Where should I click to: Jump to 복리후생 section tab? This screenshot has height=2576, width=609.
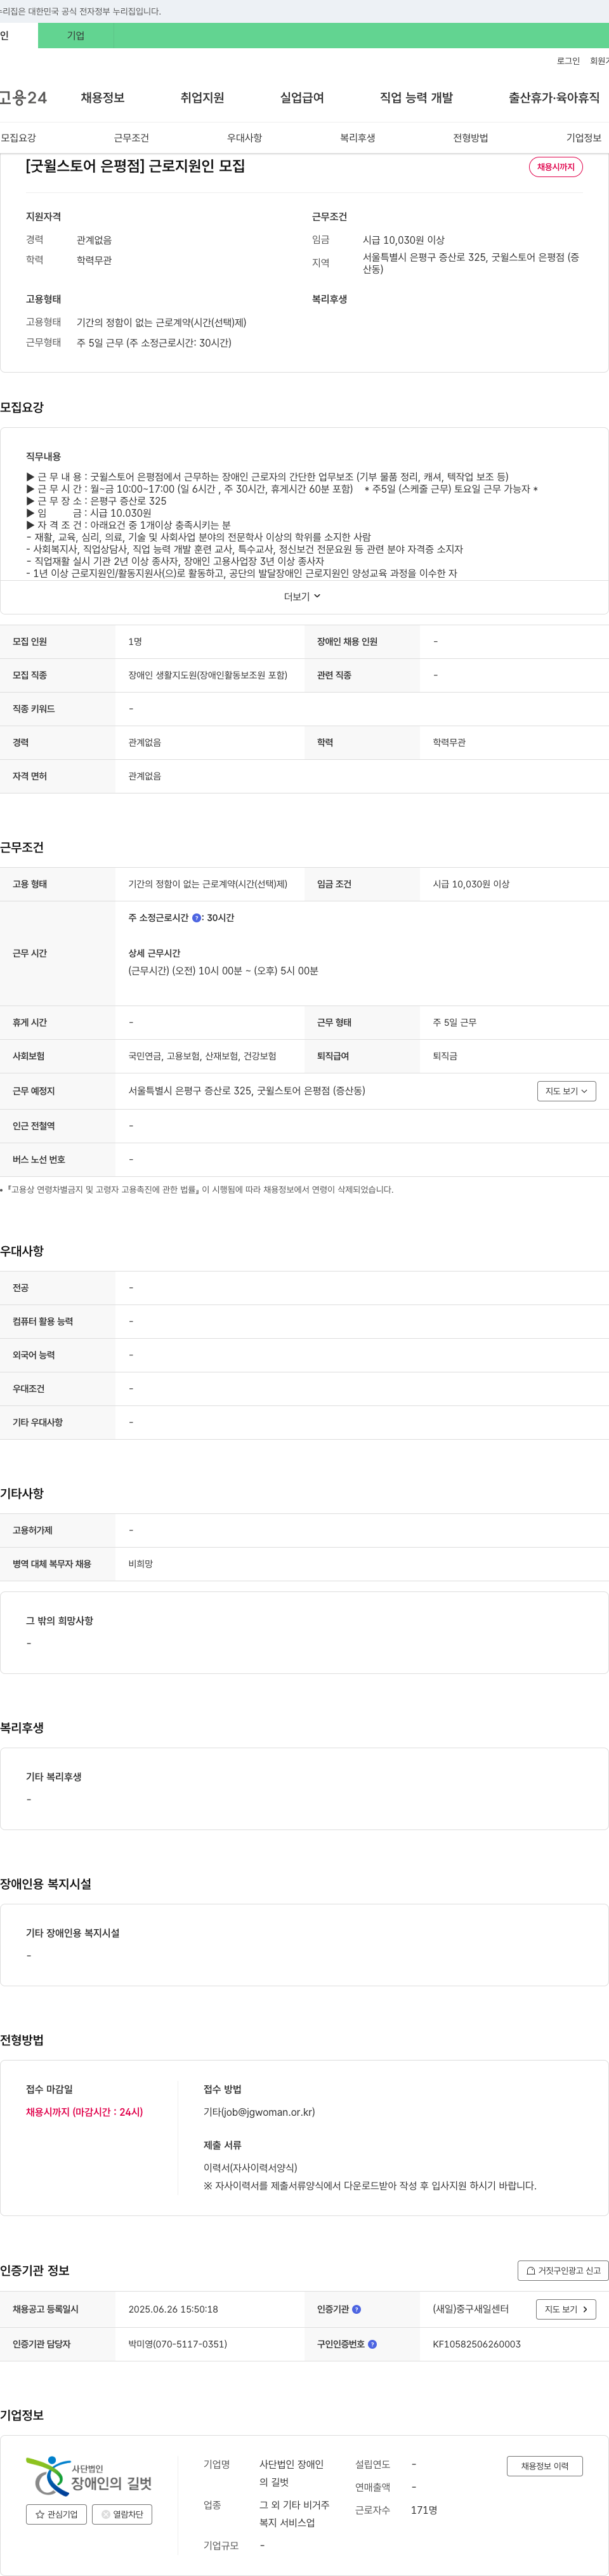click(x=357, y=138)
